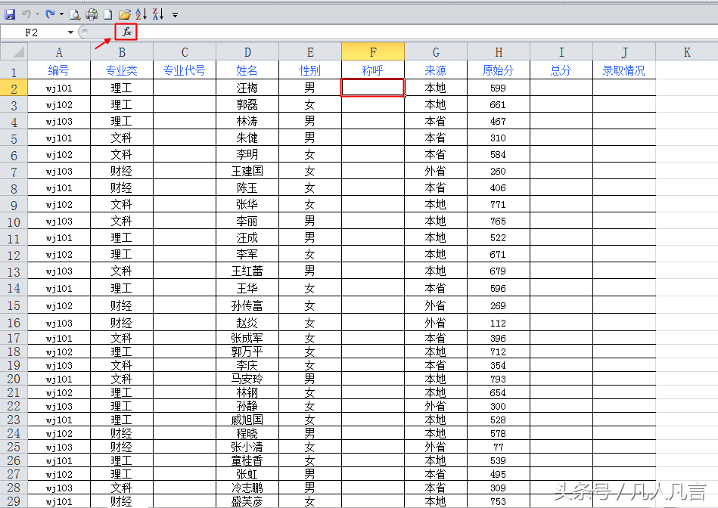
Task: Select row 1 header
Action: click(x=14, y=71)
